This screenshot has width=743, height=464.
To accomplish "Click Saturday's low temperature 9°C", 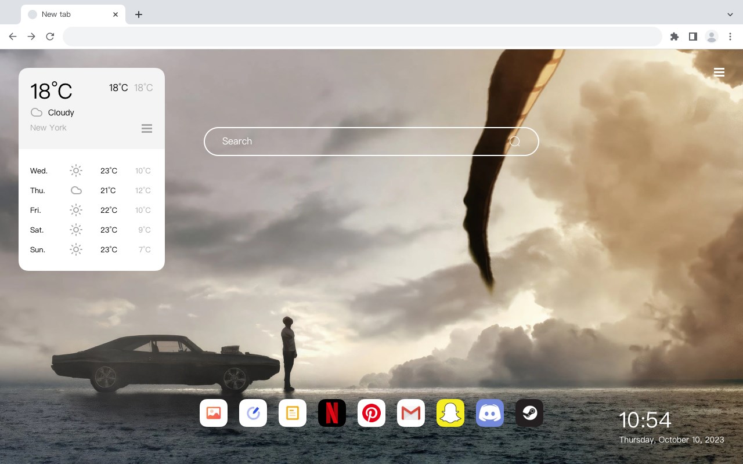I will pos(145,230).
